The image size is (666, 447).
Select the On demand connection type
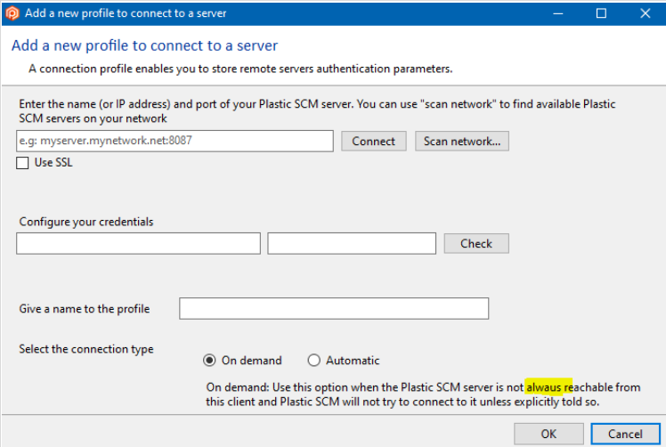[209, 361]
